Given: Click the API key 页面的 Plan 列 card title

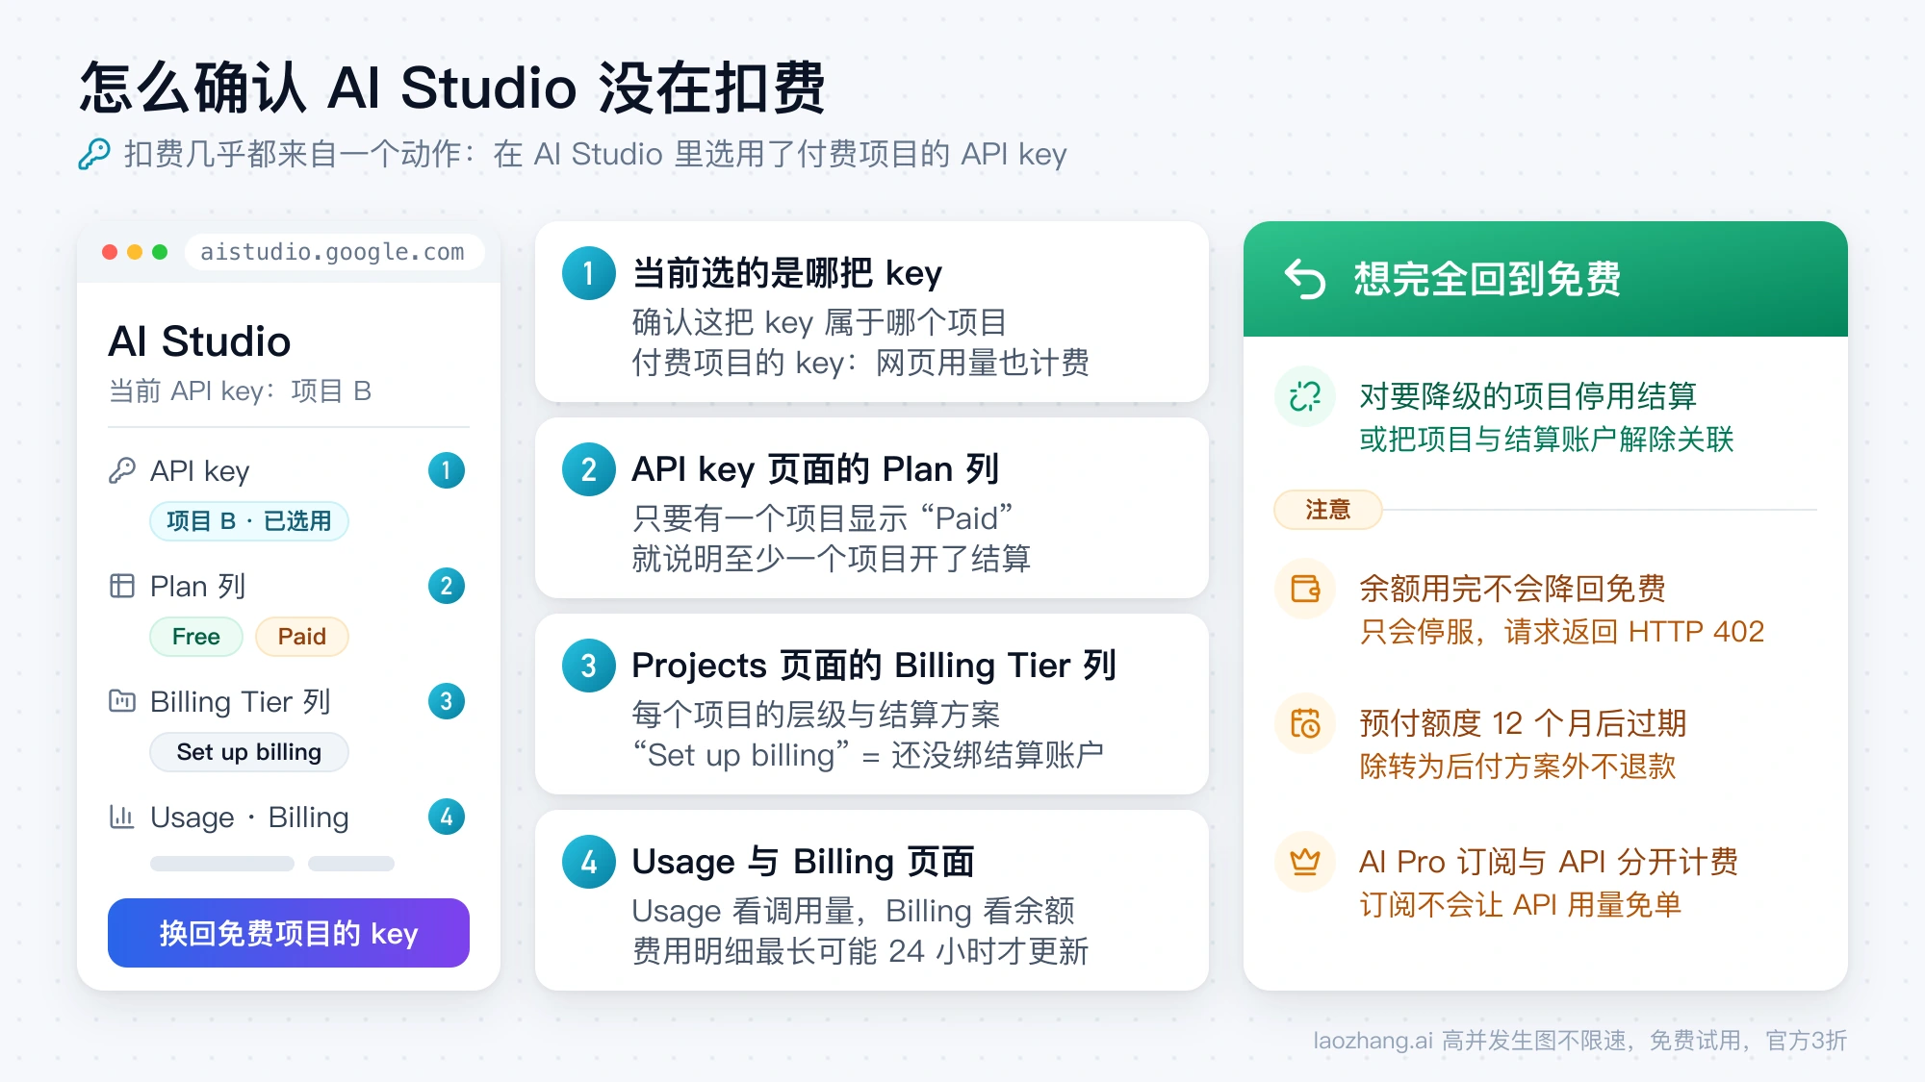Looking at the screenshot, I should (x=816, y=469).
